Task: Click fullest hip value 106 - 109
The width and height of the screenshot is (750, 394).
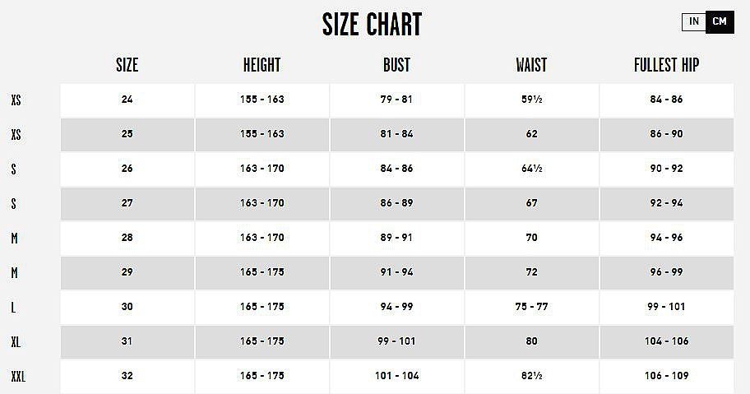Action: (666, 376)
